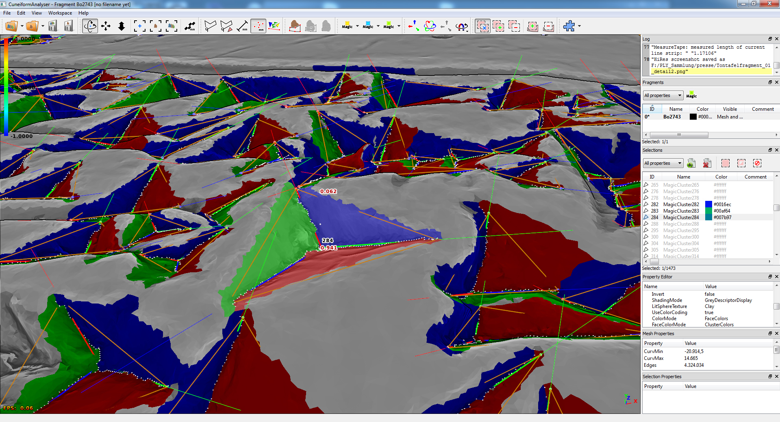Click the rotate axes colored rings icon

tap(430, 26)
